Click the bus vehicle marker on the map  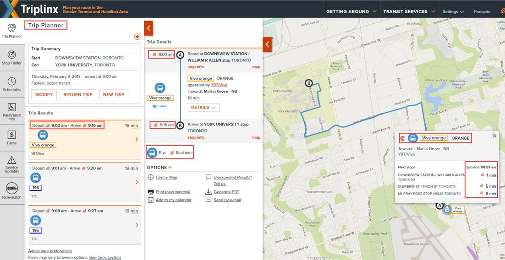(446, 210)
